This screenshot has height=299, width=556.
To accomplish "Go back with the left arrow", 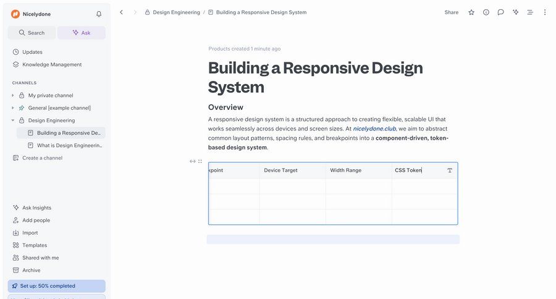I will [x=121, y=12].
